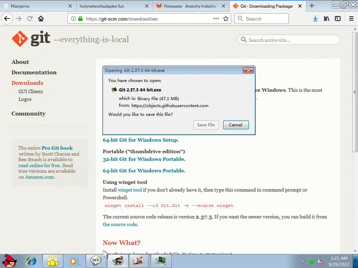Click the browser Search field
Screen dimensions: 358x268
tap(262, 19)
